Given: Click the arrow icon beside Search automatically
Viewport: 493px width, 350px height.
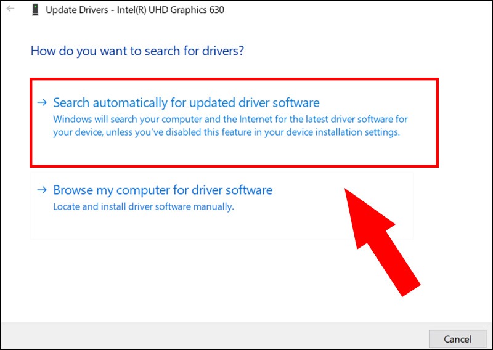Looking at the screenshot, I should point(42,102).
